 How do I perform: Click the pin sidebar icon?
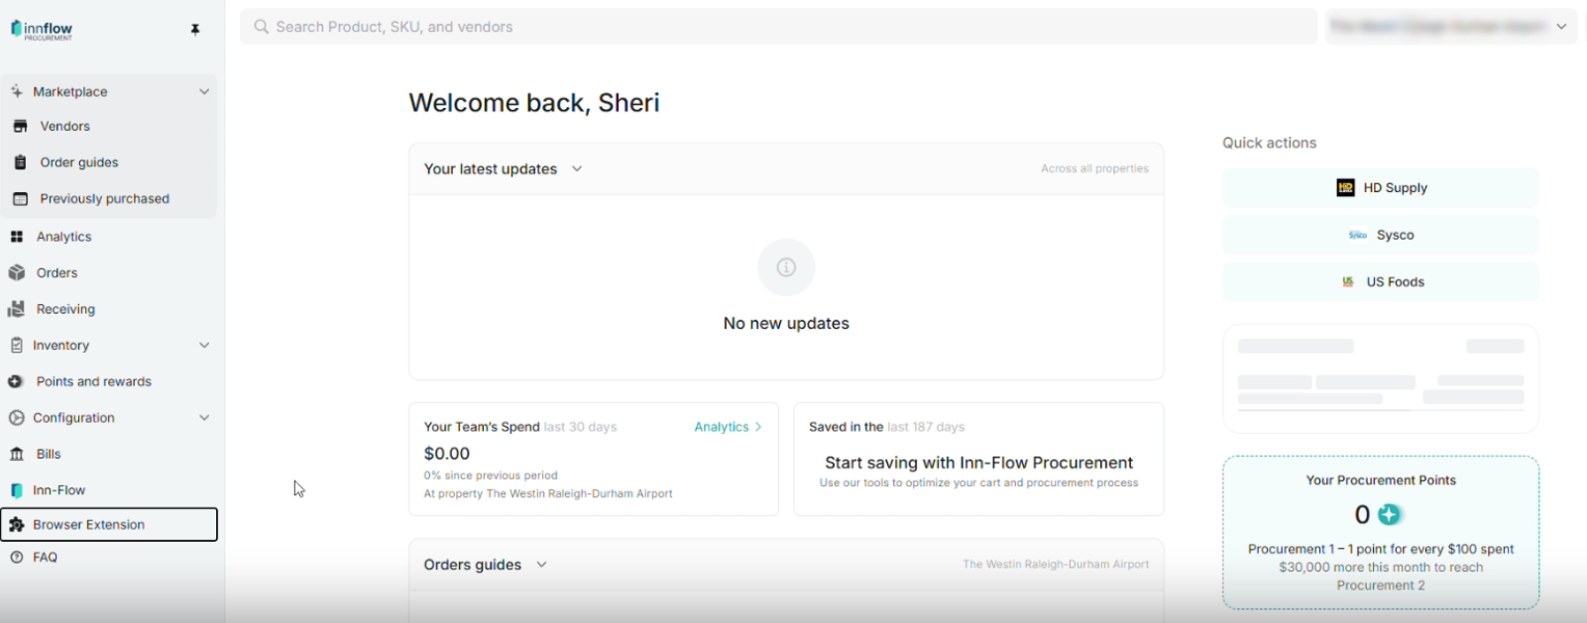tap(195, 30)
